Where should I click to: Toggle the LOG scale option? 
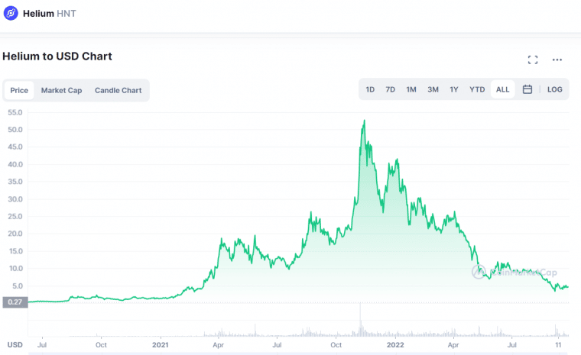point(555,89)
